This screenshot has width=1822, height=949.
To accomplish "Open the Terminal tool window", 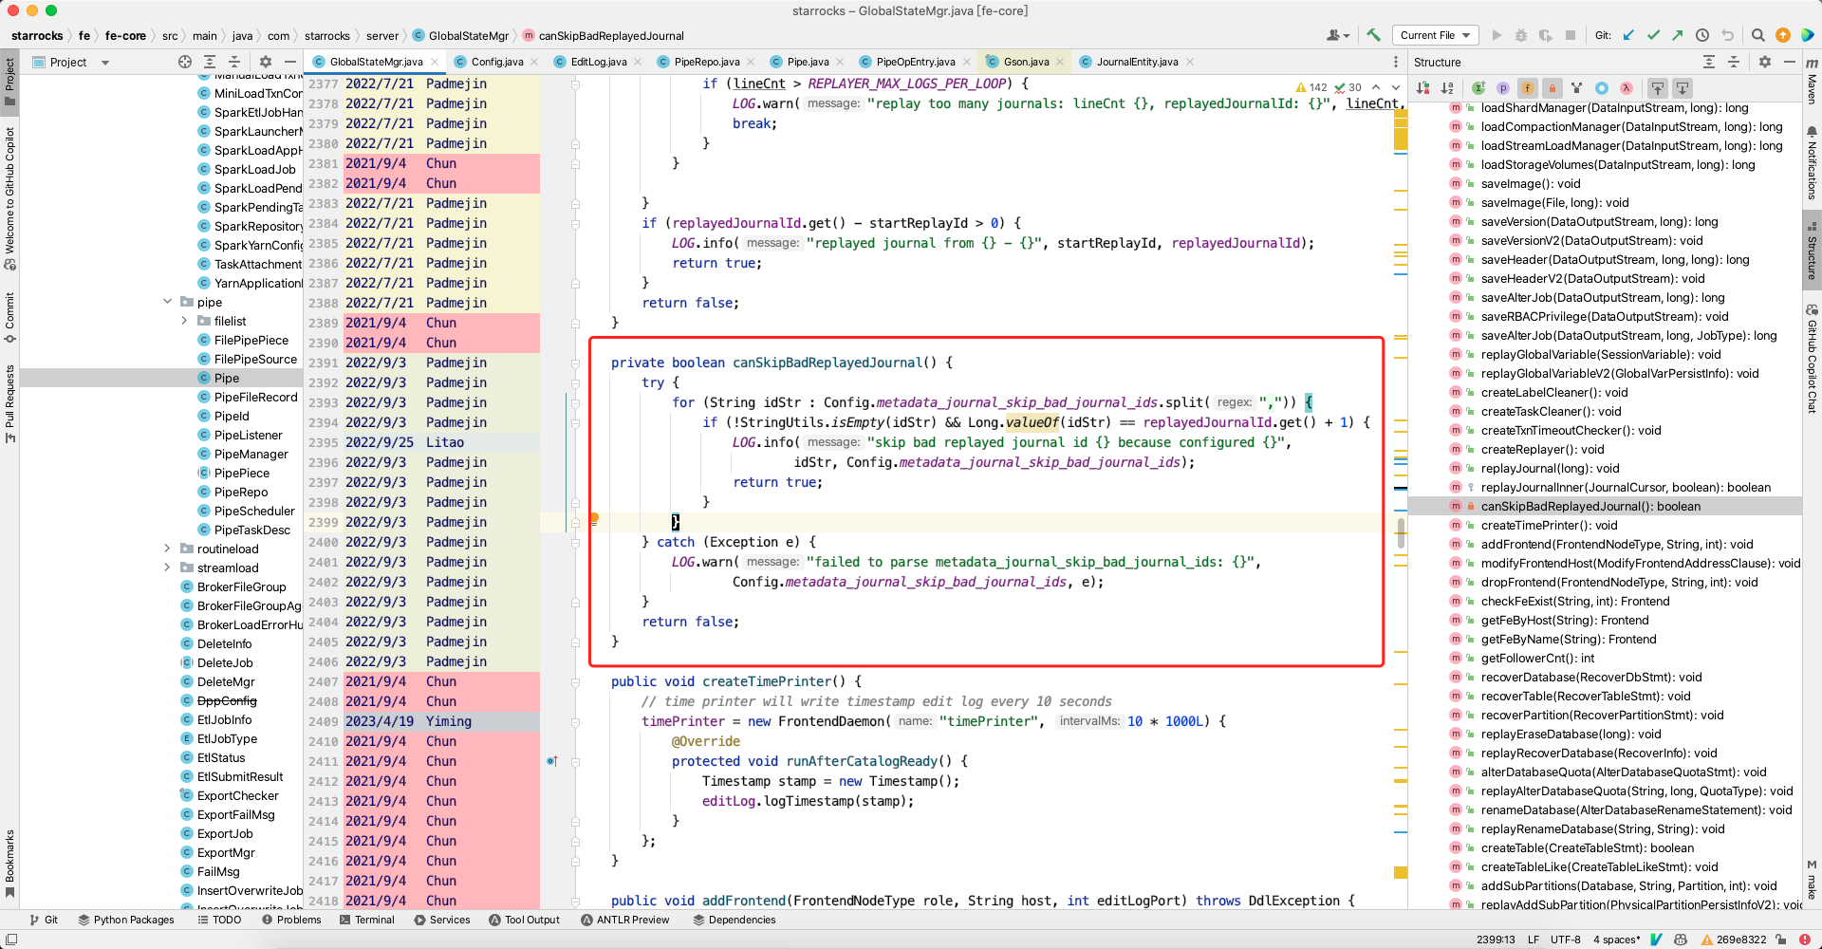I will (366, 920).
